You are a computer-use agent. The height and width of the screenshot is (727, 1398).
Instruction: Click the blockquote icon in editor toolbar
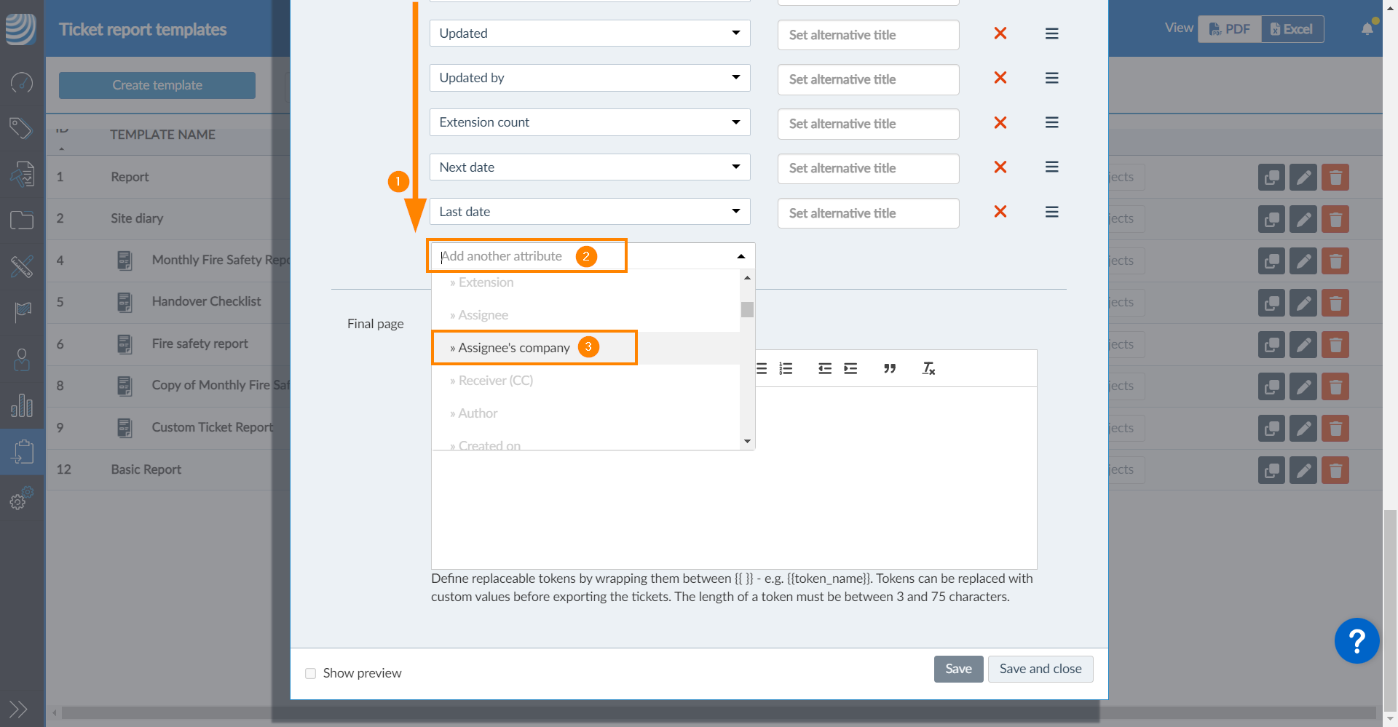(x=889, y=368)
